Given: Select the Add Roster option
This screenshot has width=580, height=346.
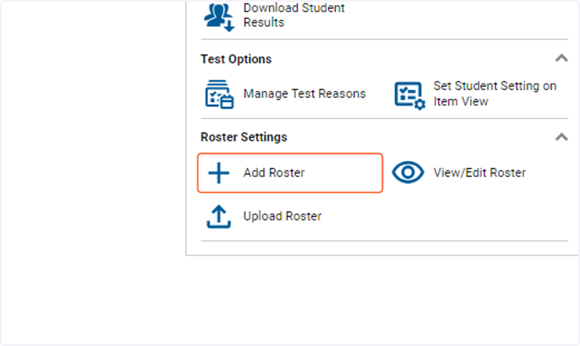Looking at the screenshot, I should [x=290, y=173].
